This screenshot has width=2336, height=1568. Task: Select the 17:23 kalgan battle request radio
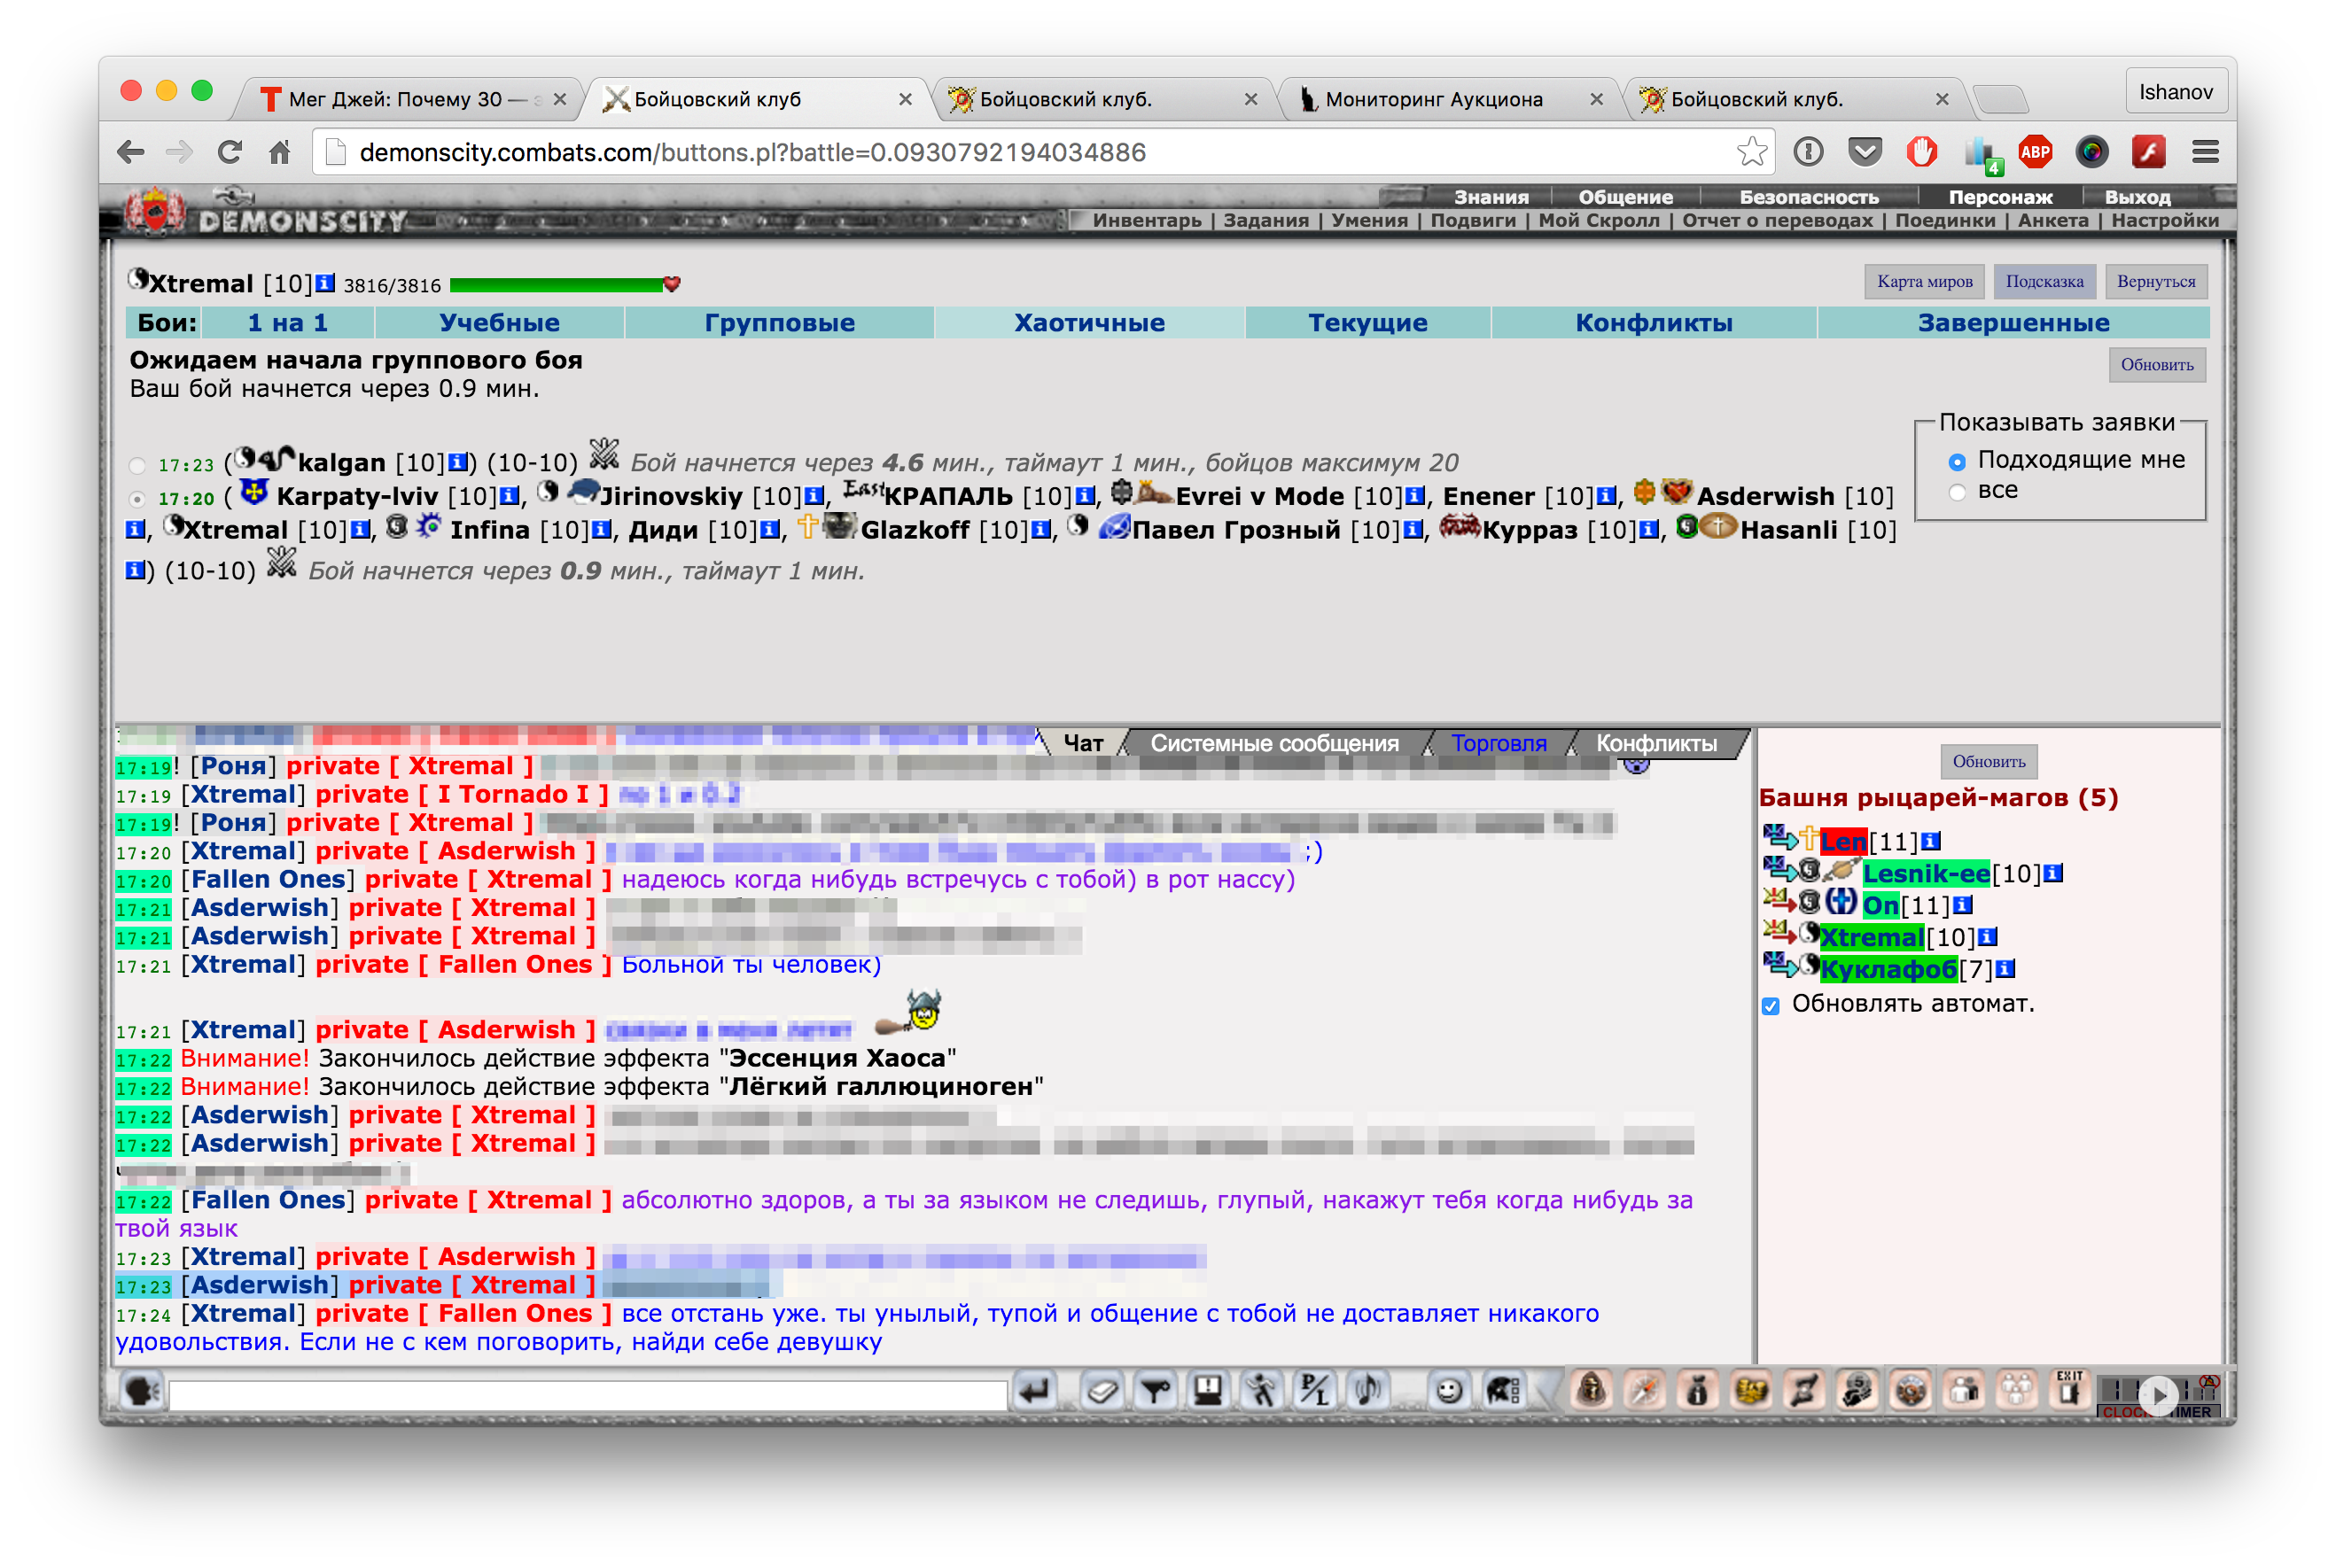(137, 465)
